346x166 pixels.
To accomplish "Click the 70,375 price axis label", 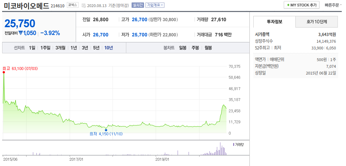I will click(235, 66).
